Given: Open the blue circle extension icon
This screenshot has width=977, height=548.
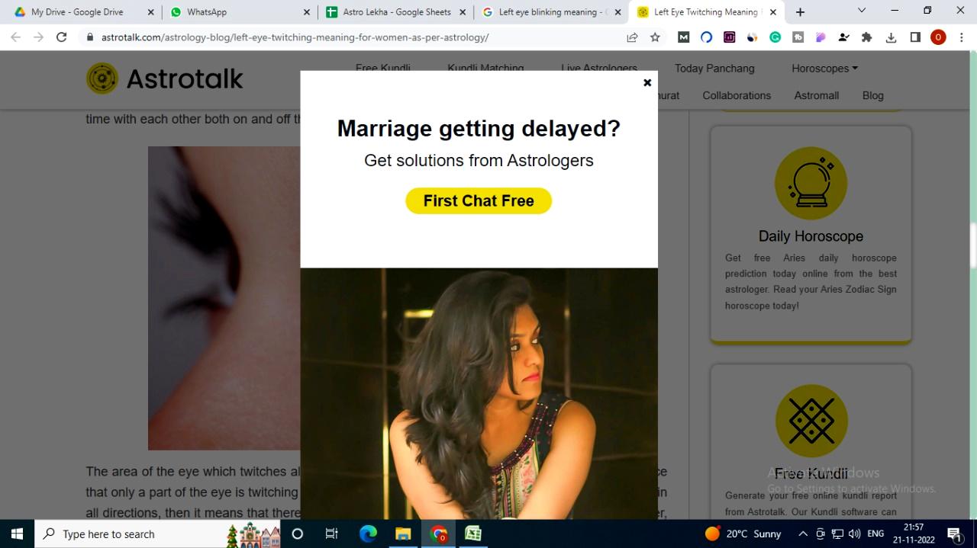Looking at the screenshot, I should point(706,37).
